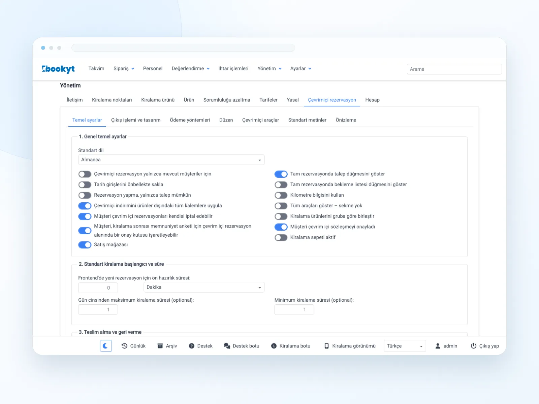
Task: Click the Günlük label
Action: pyautogui.click(x=138, y=346)
